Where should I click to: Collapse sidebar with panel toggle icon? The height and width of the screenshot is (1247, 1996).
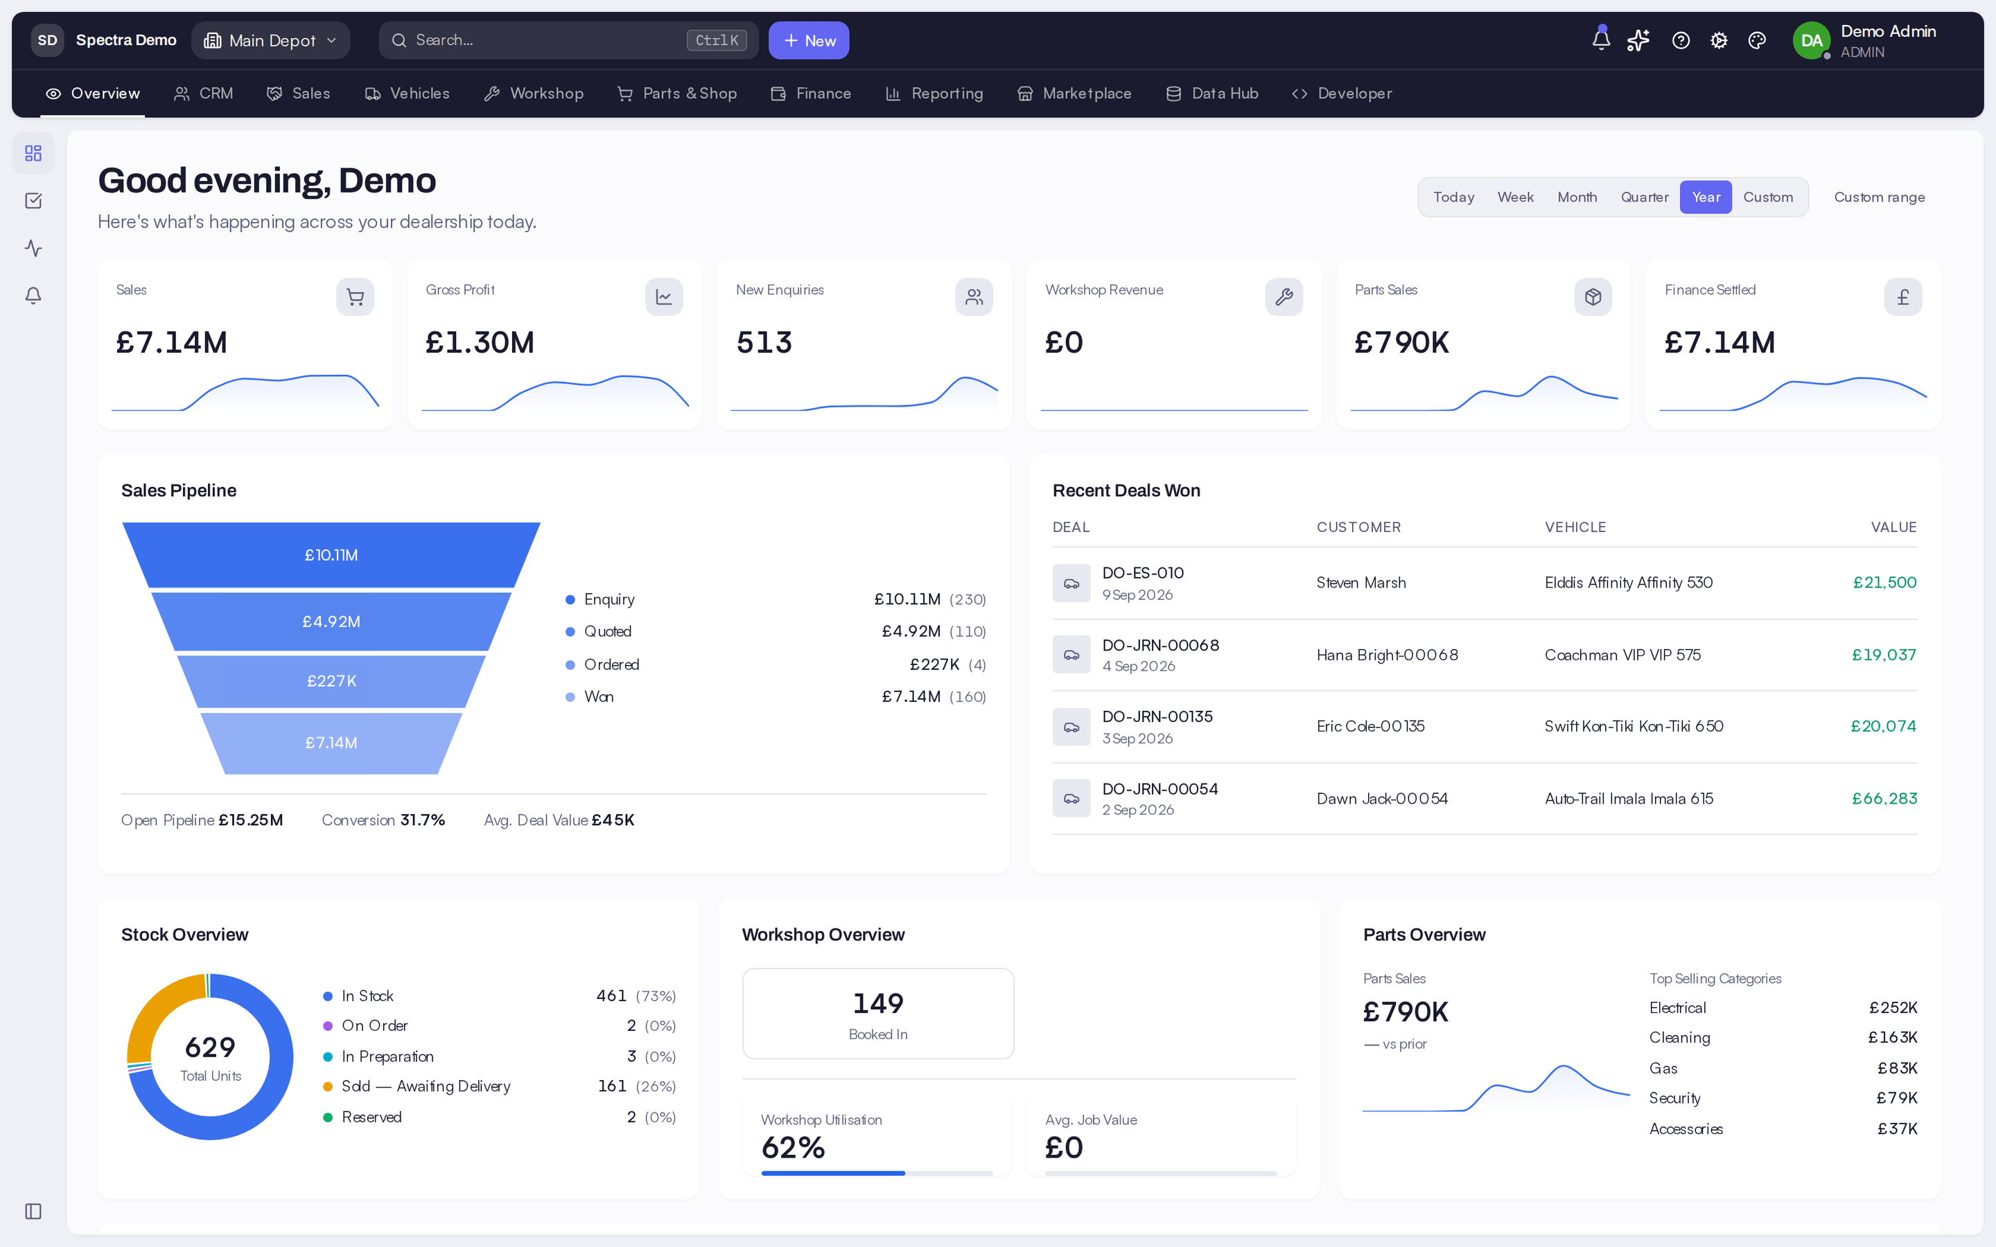pos(33,1211)
